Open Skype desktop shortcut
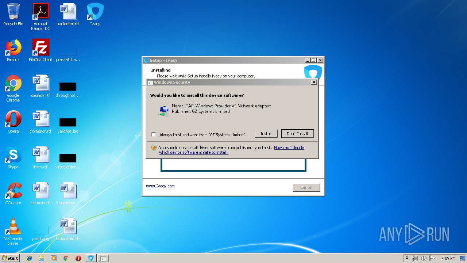Image resolution: width=467 pixels, height=263 pixels. 13,158
